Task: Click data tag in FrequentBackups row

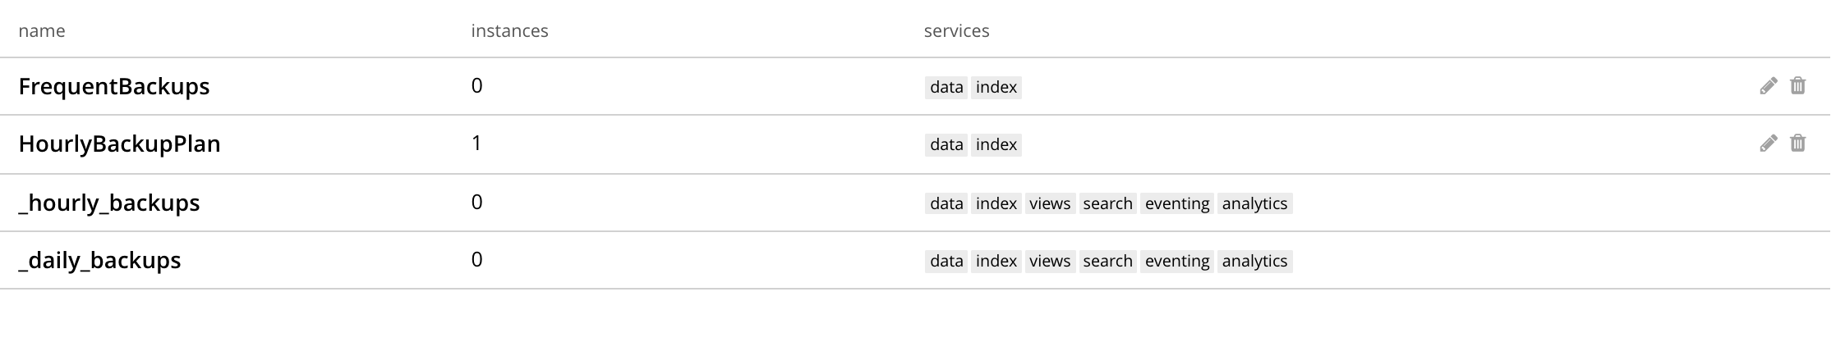Action: pos(946,88)
